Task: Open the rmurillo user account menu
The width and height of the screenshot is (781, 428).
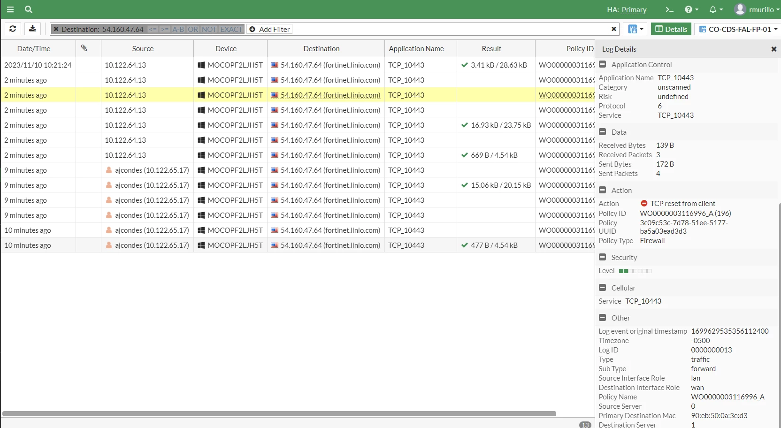Action: click(757, 9)
